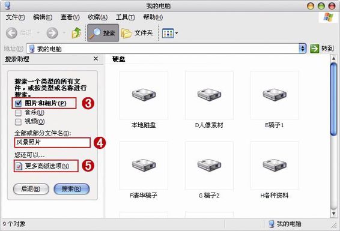Click the green go arrow icon
This screenshot has width=340, height=231.
[314, 49]
